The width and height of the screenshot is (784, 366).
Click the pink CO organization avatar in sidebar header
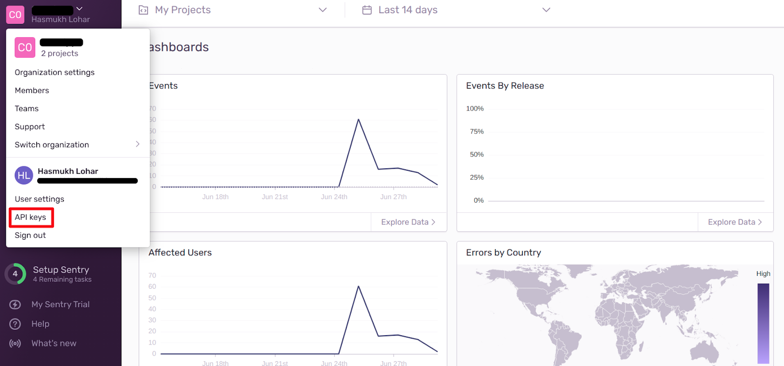[x=15, y=15]
